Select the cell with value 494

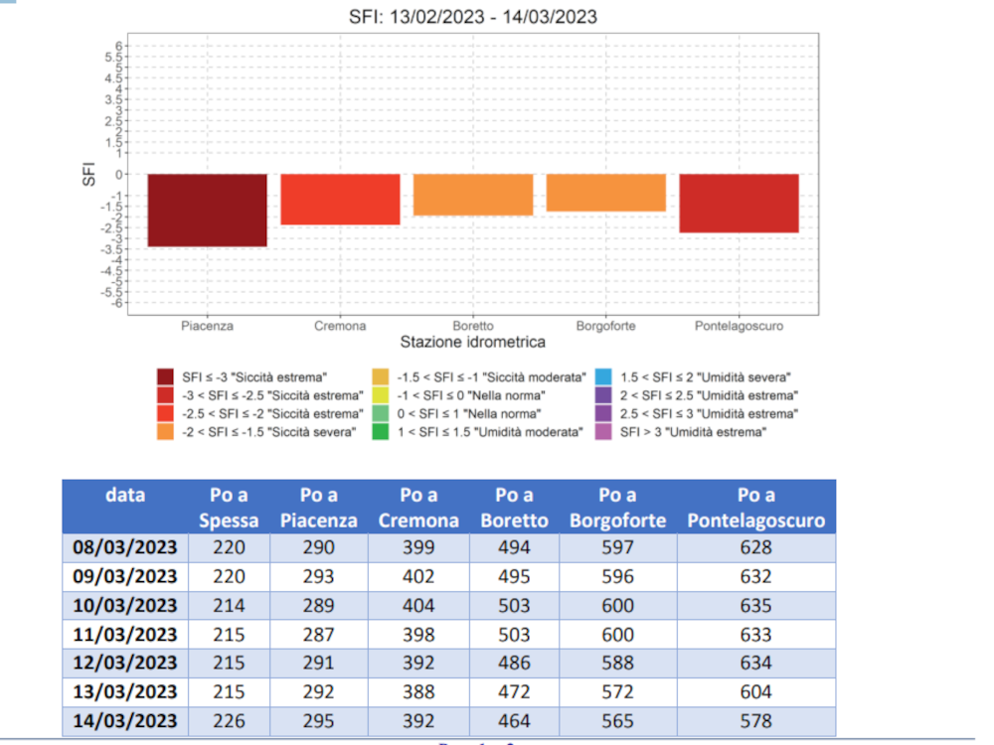click(x=514, y=547)
